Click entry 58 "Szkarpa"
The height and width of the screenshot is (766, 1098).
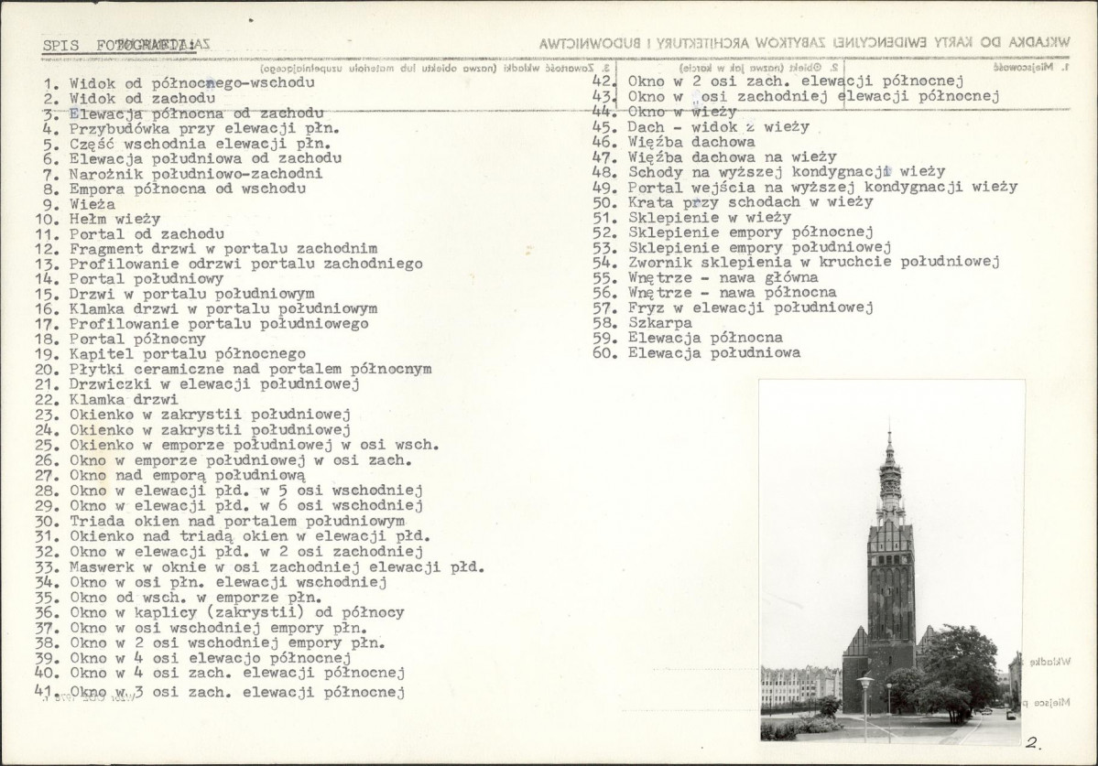659,322
